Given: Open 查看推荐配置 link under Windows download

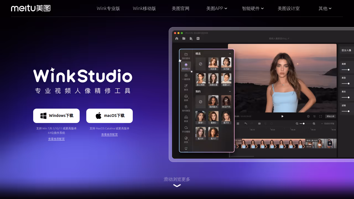Looking at the screenshot, I should tap(56, 139).
